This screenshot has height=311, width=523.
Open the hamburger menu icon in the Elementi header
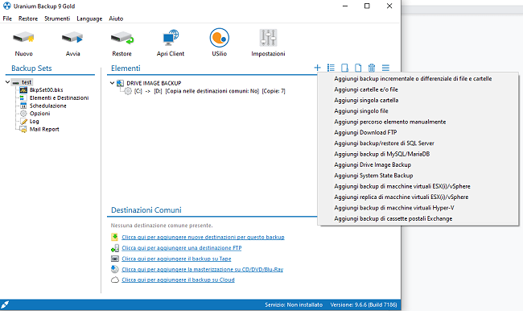coord(385,68)
